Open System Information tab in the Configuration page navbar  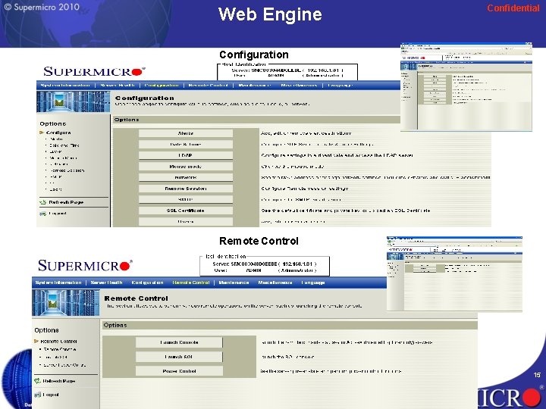click(x=64, y=85)
